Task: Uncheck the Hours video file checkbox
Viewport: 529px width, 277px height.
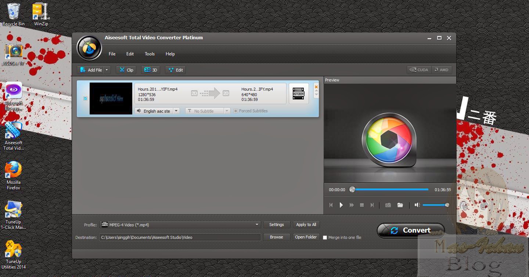Action: coord(86,99)
